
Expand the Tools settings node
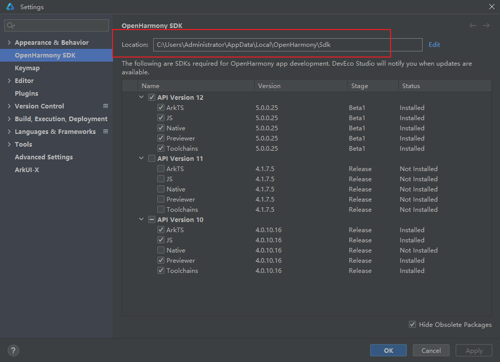(x=9, y=145)
